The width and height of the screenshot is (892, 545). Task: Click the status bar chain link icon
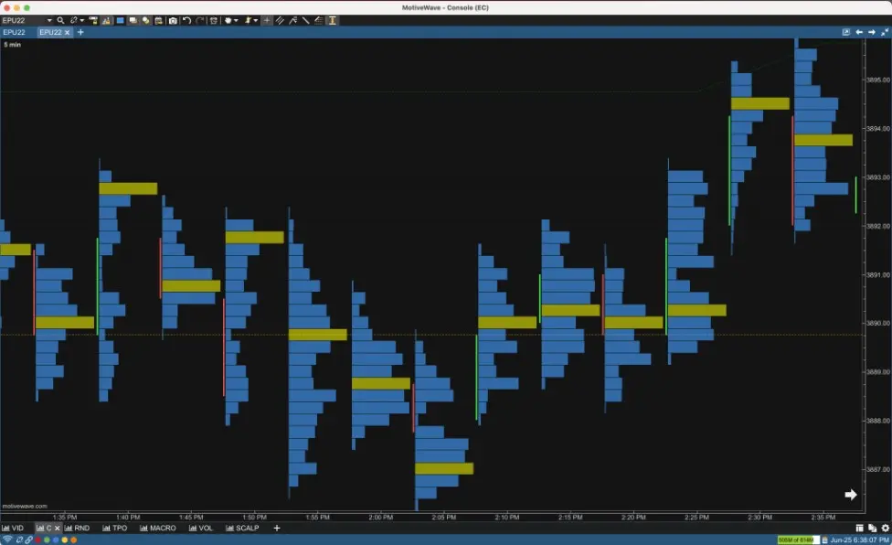point(28,540)
